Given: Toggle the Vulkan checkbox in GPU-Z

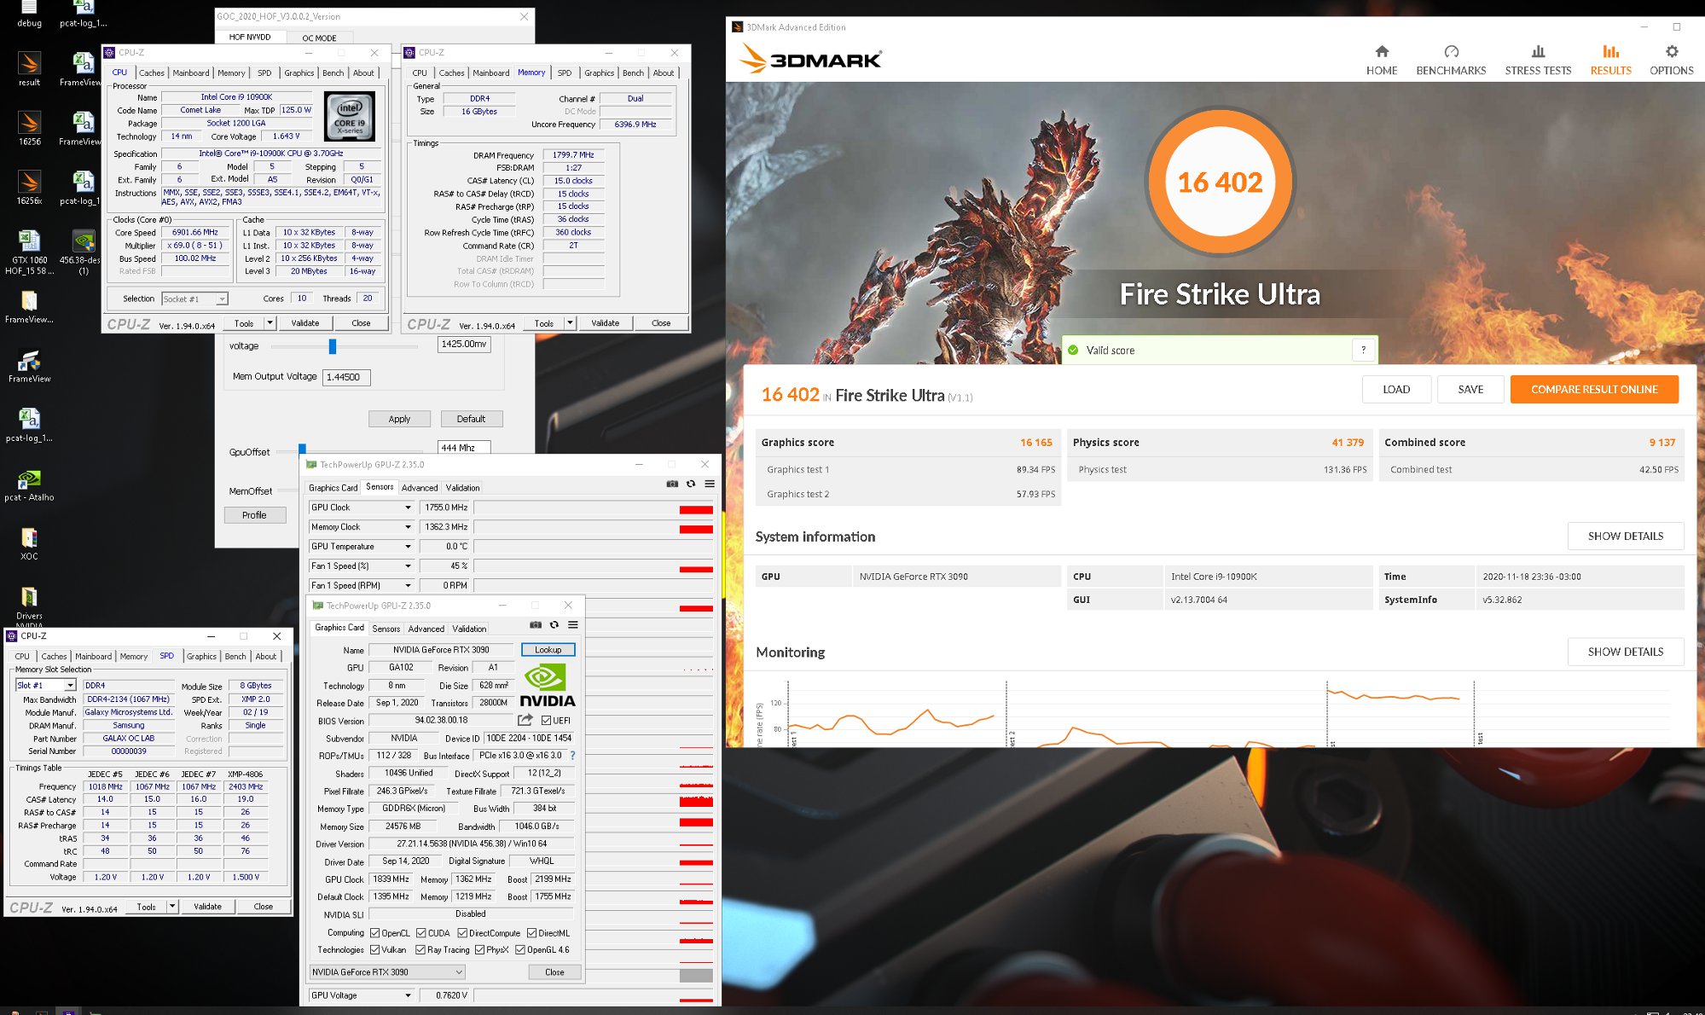Looking at the screenshot, I should coord(374,949).
